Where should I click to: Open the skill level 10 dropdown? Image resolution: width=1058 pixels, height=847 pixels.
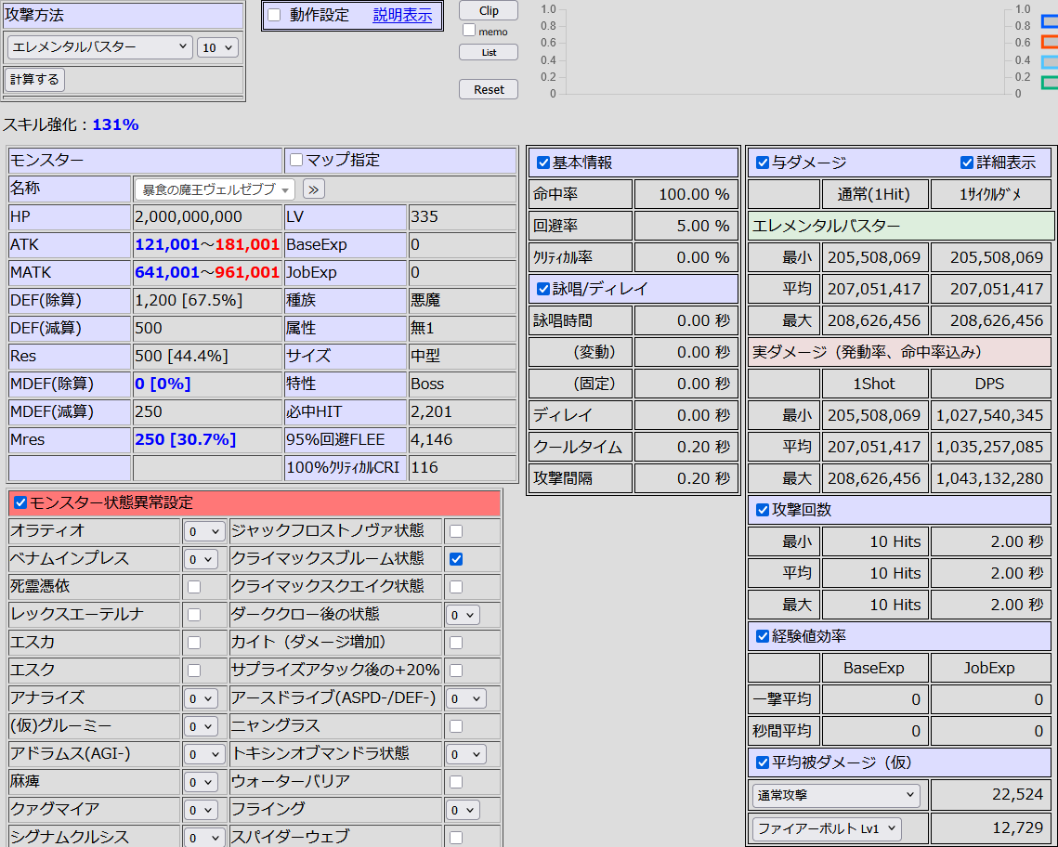coord(217,47)
